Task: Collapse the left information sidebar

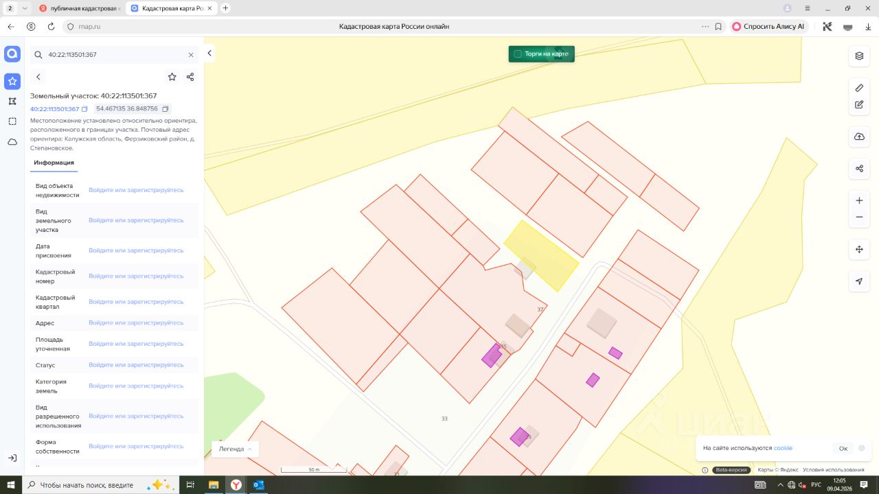Action: click(x=209, y=54)
